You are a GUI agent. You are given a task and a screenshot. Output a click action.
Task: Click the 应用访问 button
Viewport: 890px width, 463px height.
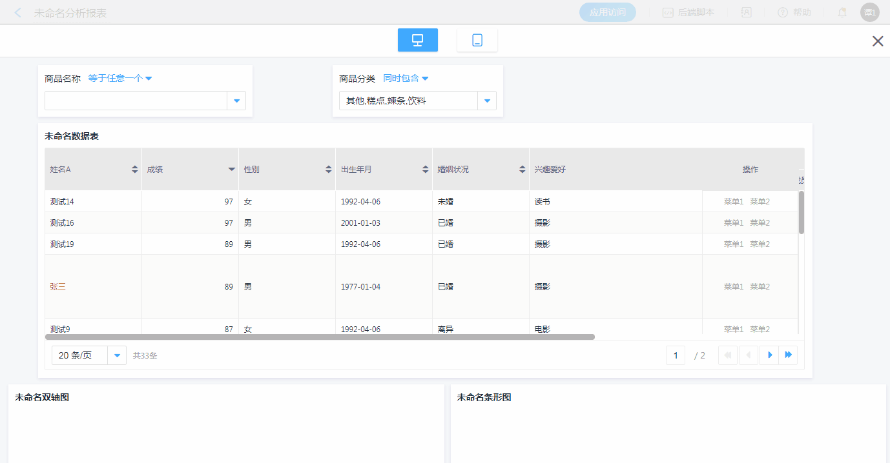pos(607,12)
